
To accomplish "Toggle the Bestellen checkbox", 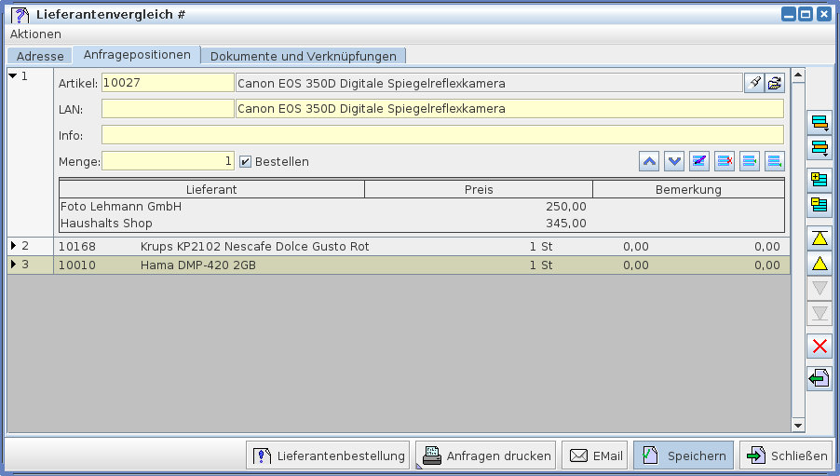I will (x=246, y=161).
